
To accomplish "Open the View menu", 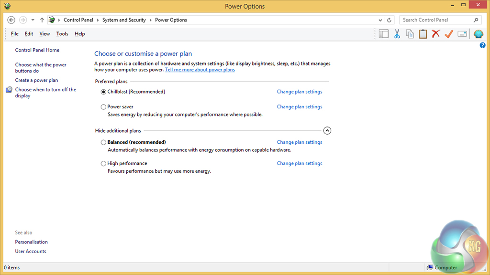I will click(x=45, y=34).
